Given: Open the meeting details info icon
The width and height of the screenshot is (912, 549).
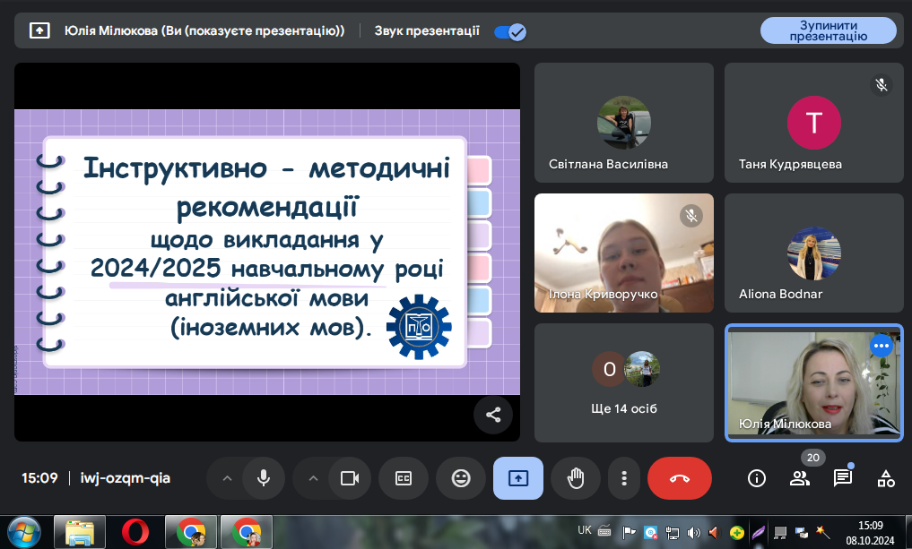Looking at the screenshot, I should pos(757,478).
